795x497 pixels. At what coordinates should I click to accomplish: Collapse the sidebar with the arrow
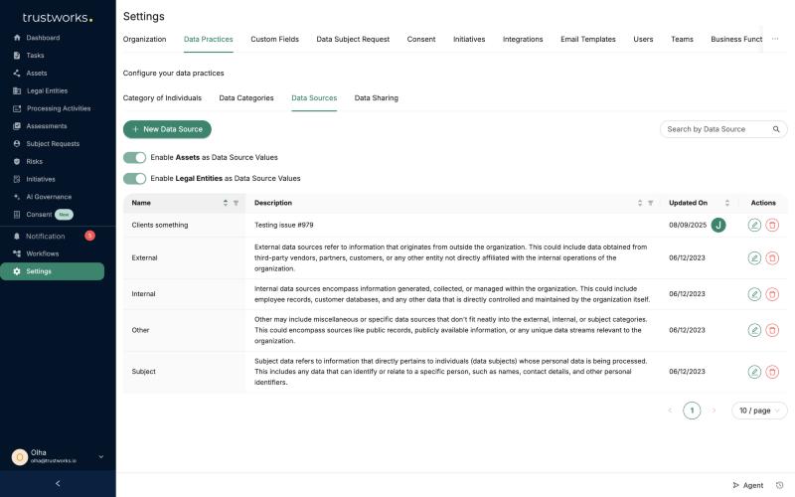pos(58,483)
